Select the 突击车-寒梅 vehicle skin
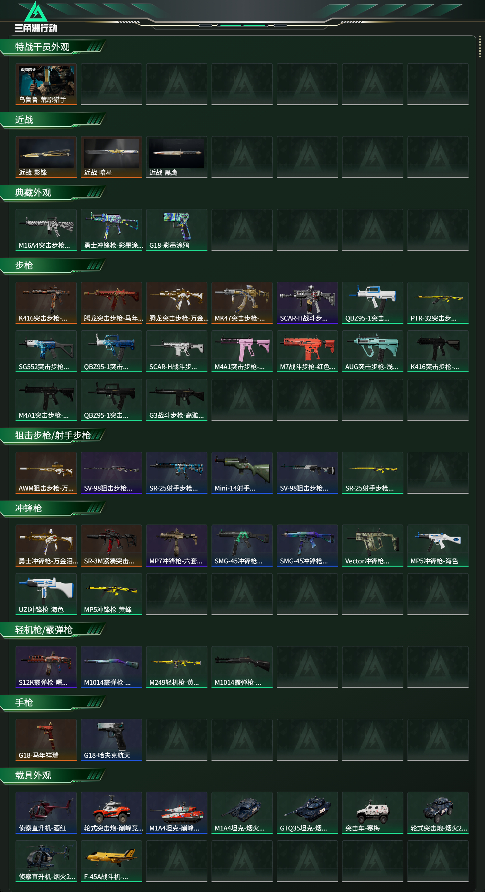This screenshot has width=485, height=892. click(373, 812)
